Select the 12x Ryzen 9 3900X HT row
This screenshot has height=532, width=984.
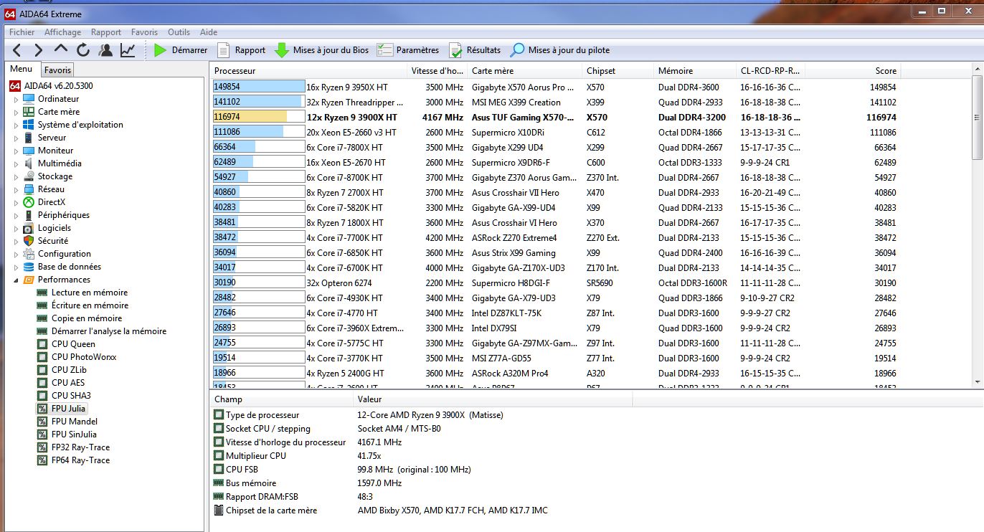point(555,117)
